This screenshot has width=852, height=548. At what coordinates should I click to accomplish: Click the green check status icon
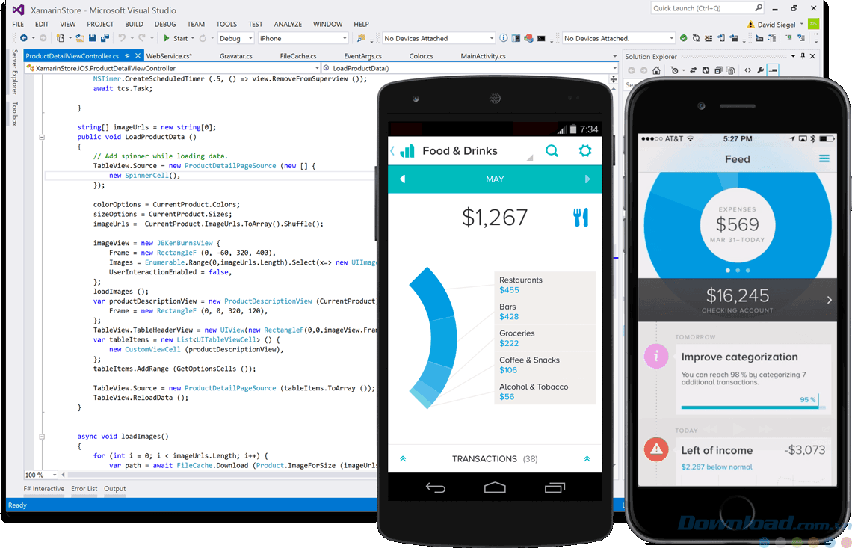(x=684, y=38)
